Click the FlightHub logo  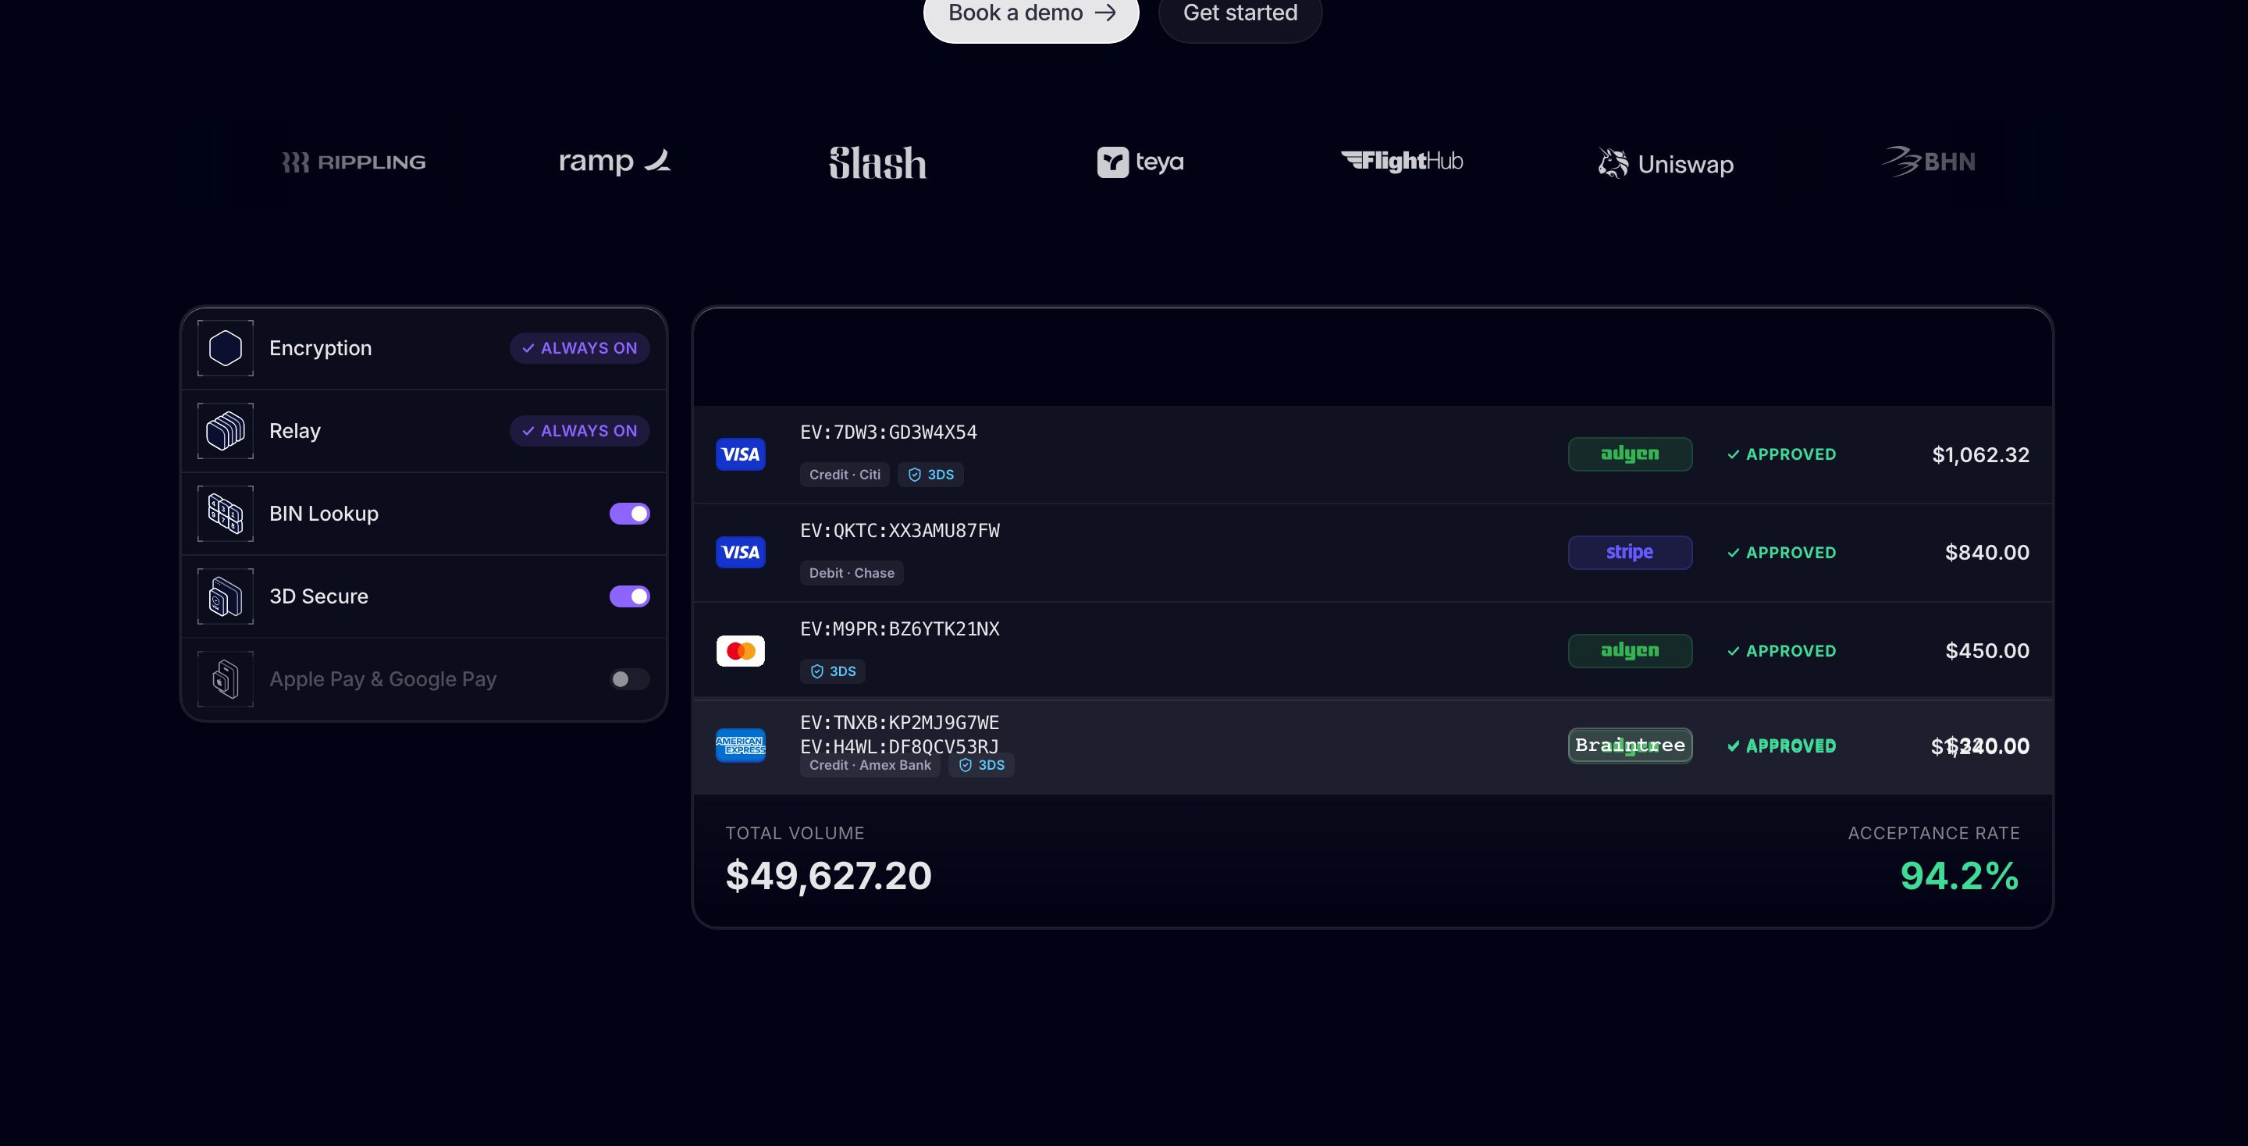(x=1402, y=161)
